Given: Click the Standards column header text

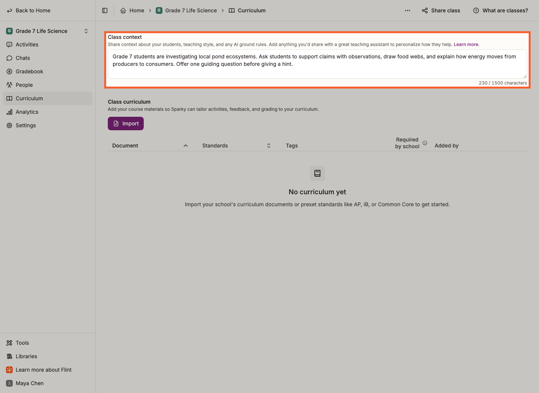Looking at the screenshot, I should point(215,146).
